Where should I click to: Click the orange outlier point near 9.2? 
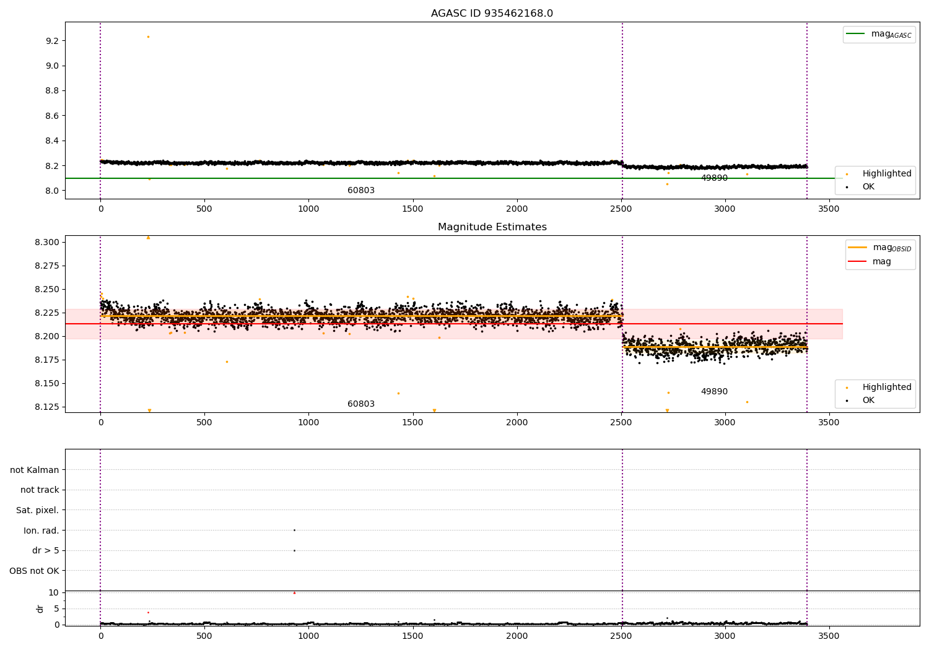(x=148, y=37)
